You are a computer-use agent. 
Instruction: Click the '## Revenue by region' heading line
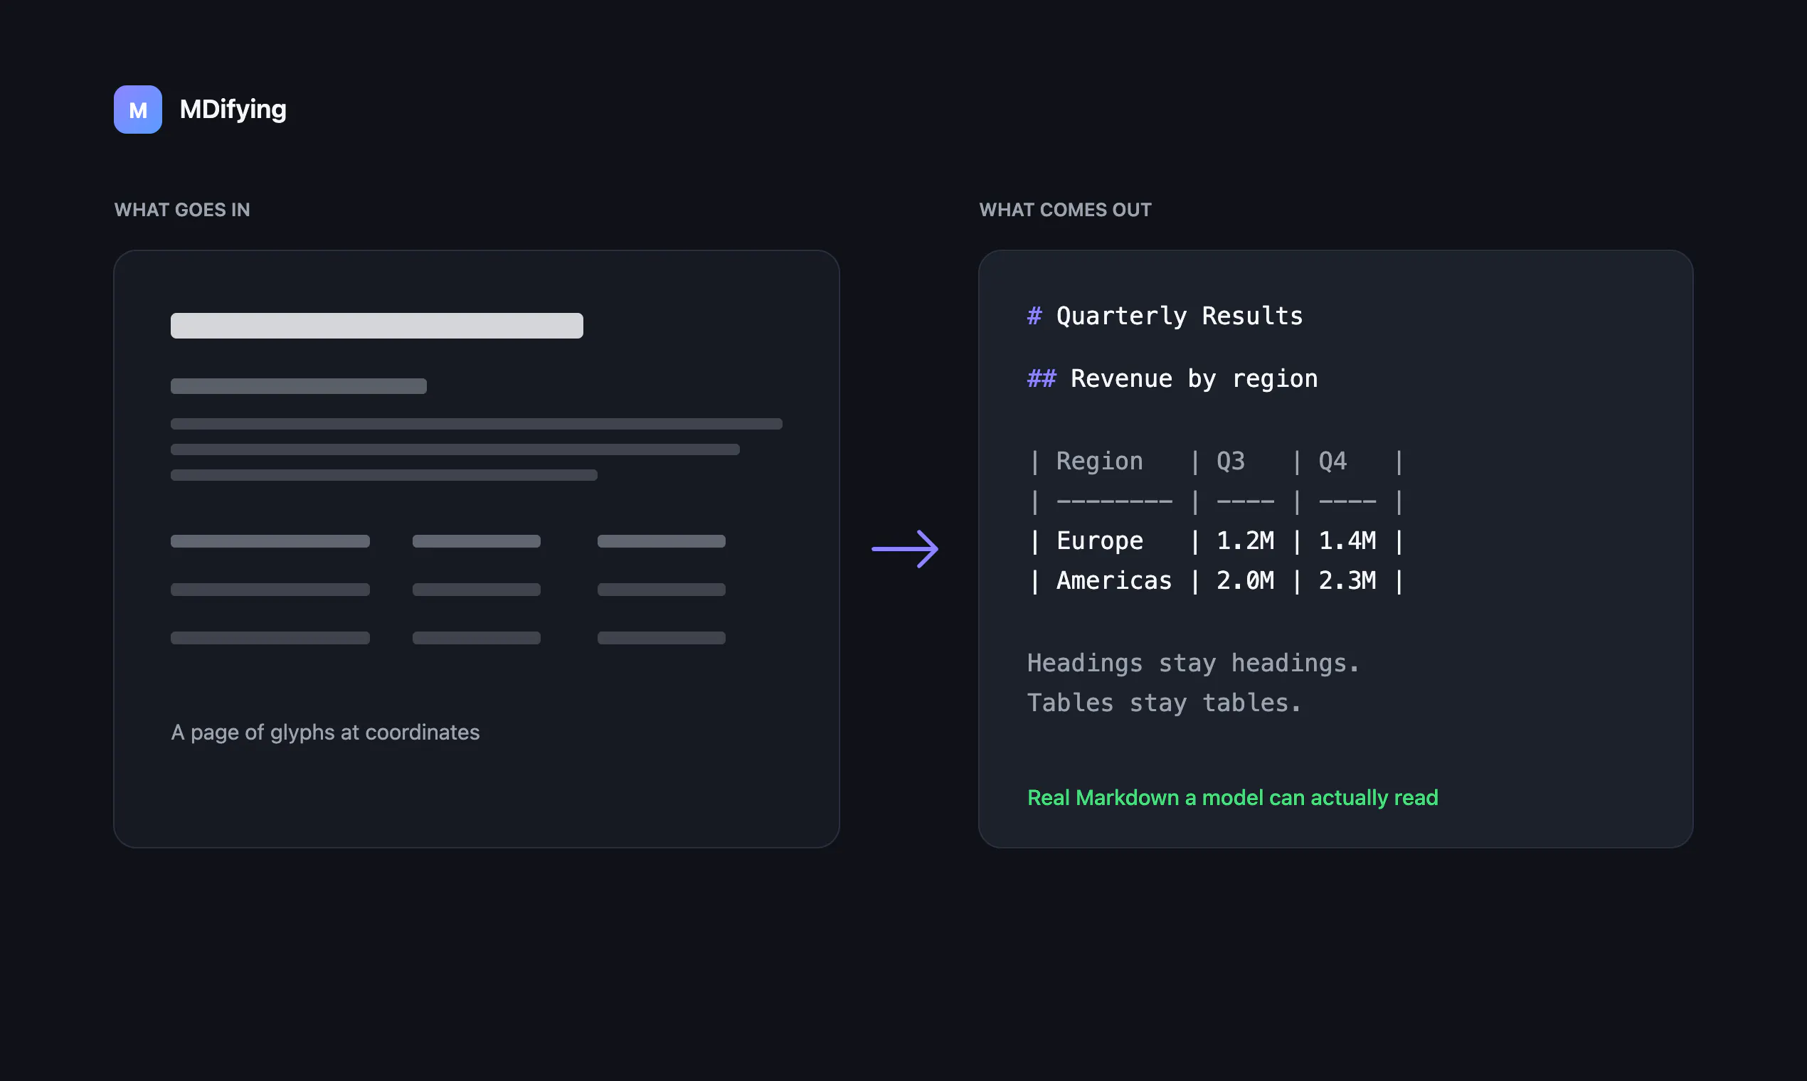pos(1172,379)
